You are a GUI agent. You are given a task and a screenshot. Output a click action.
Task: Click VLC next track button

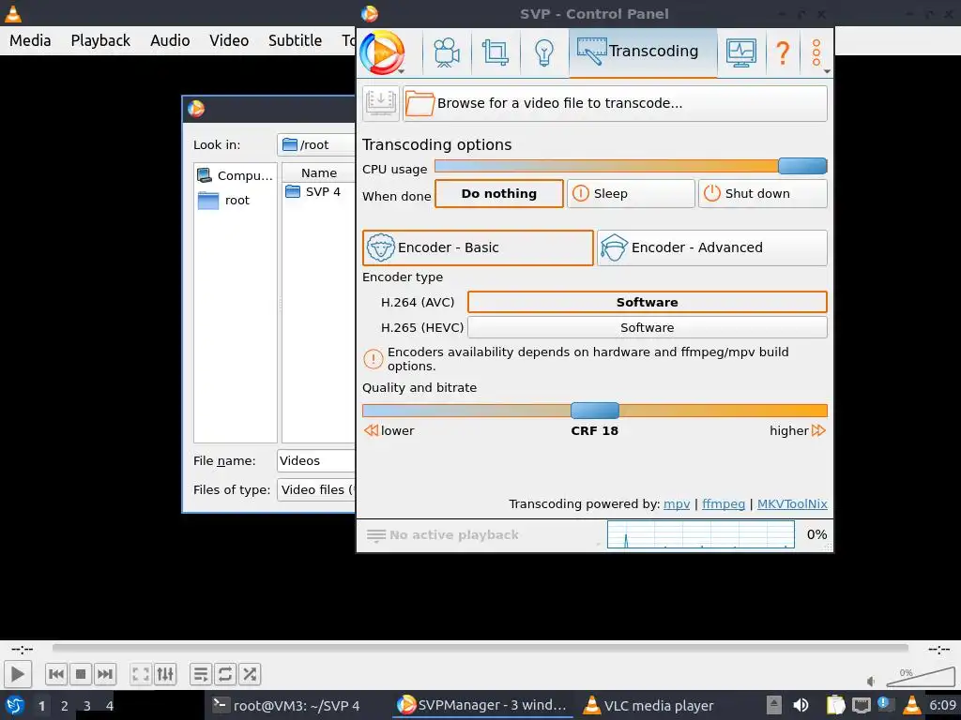(105, 674)
